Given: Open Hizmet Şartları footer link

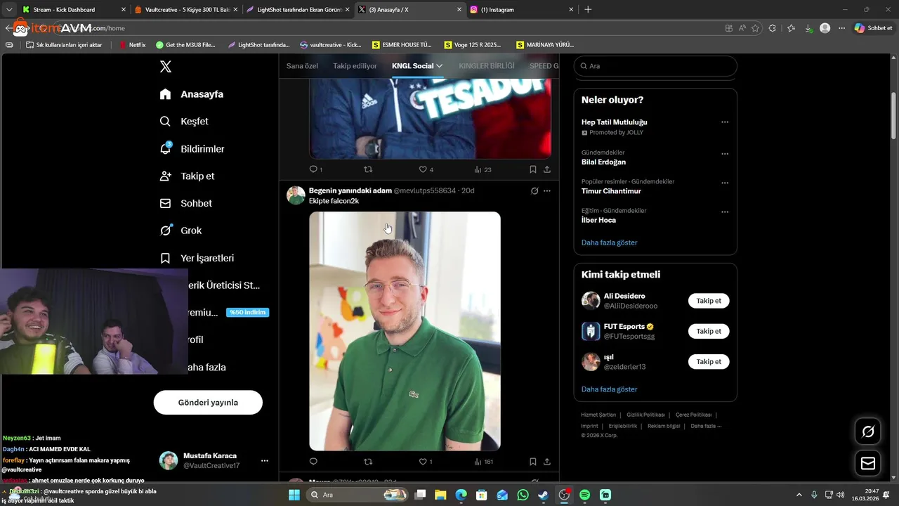Looking at the screenshot, I should (598, 415).
